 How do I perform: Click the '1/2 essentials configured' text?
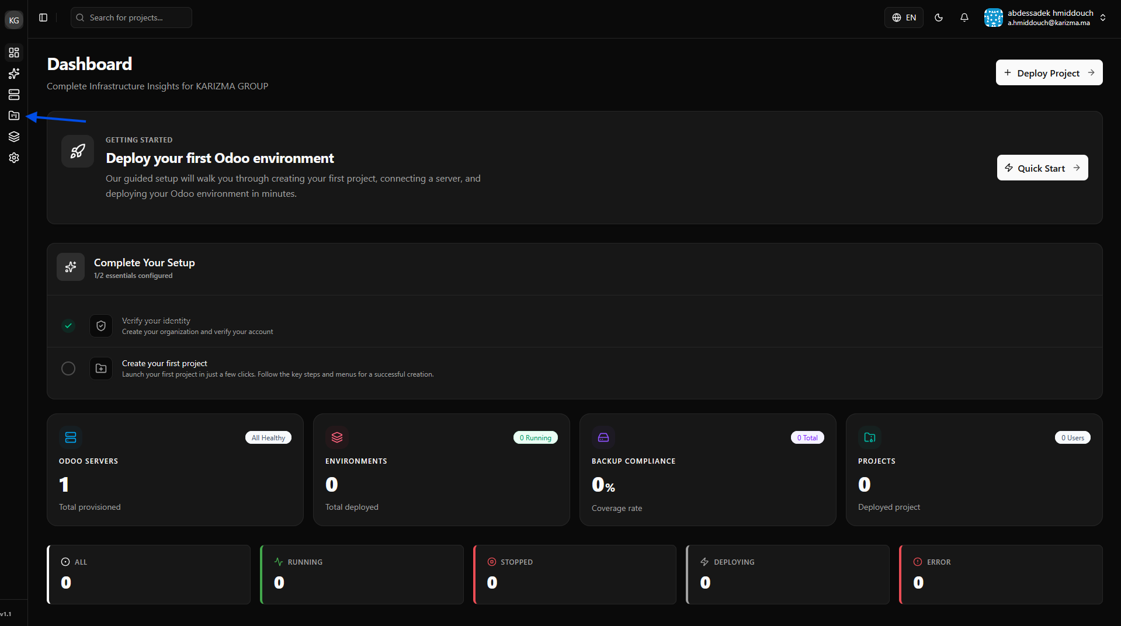point(133,276)
